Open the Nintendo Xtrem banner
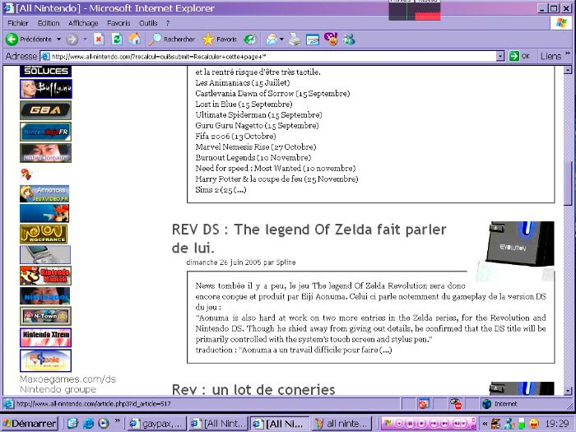Screen dimensions: 576x432 pyautogui.click(x=45, y=337)
